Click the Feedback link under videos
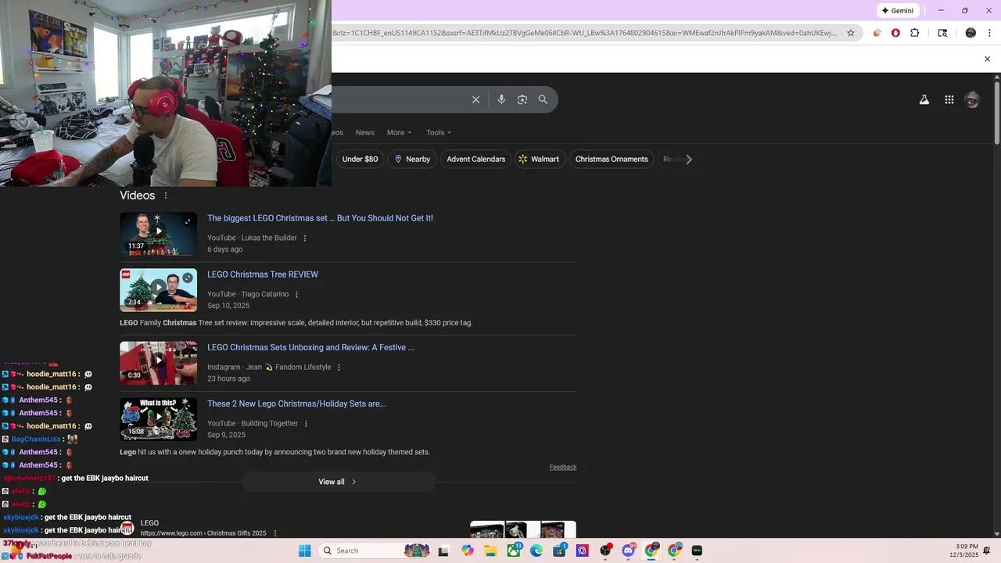This screenshot has height=563, width=1001. 563,467
